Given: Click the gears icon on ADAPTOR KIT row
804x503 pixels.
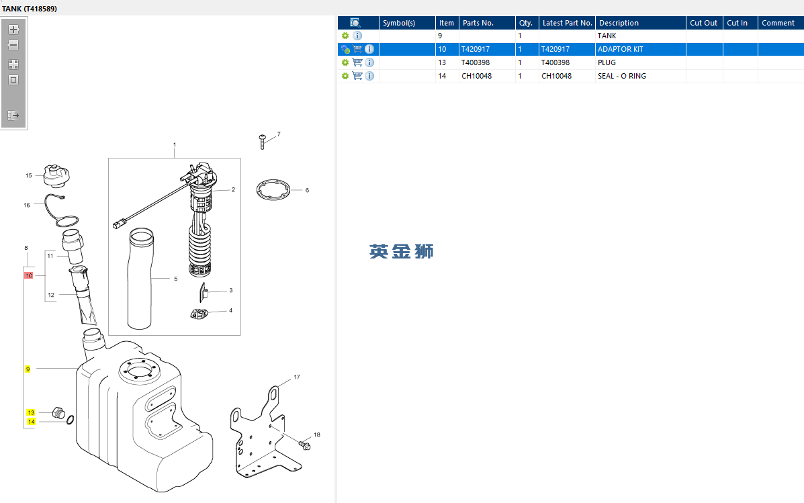Looking at the screenshot, I should [x=345, y=49].
